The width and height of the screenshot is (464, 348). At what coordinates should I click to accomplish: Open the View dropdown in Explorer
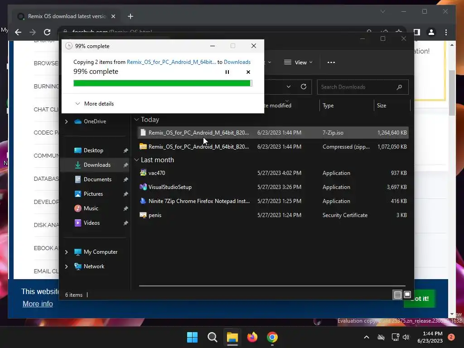click(x=298, y=63)
